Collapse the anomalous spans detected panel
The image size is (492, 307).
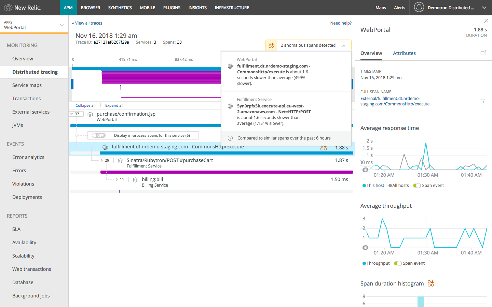coord(344,45)
